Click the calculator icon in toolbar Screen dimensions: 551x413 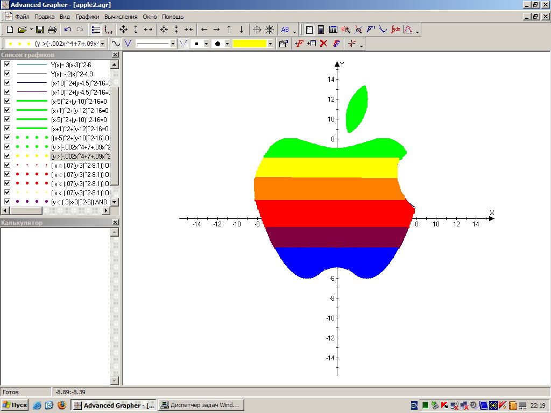321,30
